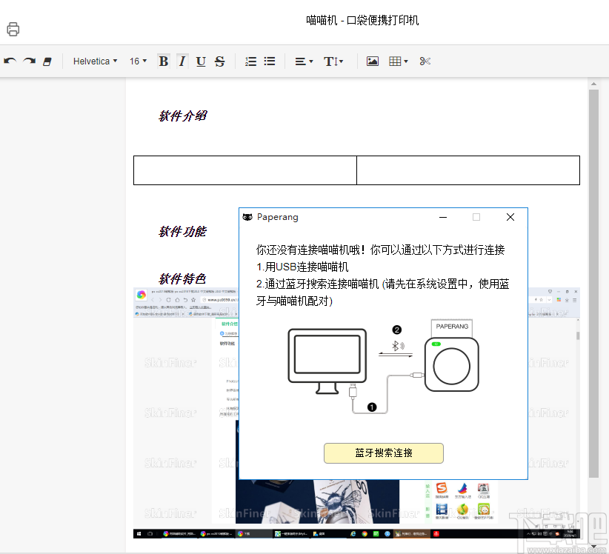Close the Paperang connection dialog
This screenshot has height=554, width=609.
point(510,217)
